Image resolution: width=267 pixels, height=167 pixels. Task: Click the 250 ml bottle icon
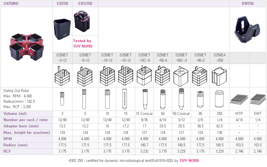[219, 99]
